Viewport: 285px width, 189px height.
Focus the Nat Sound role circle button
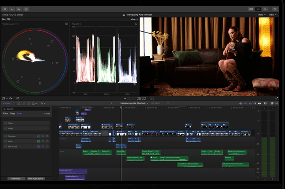click(x=47, y=146)
